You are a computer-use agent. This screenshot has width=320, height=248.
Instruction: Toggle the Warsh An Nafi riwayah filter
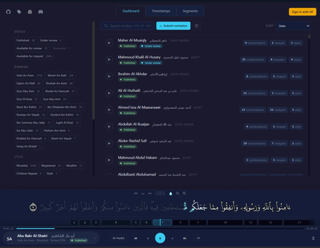[x=60, y=75]
